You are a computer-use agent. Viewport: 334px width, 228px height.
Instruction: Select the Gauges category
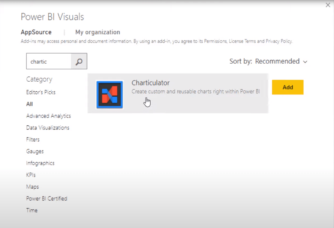click(x=35, y=151)
